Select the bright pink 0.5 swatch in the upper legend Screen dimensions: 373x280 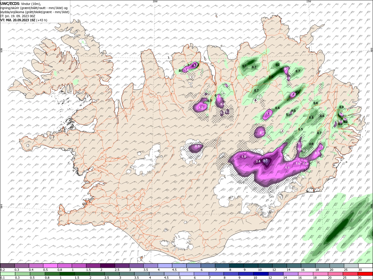(x=50, y=266)
